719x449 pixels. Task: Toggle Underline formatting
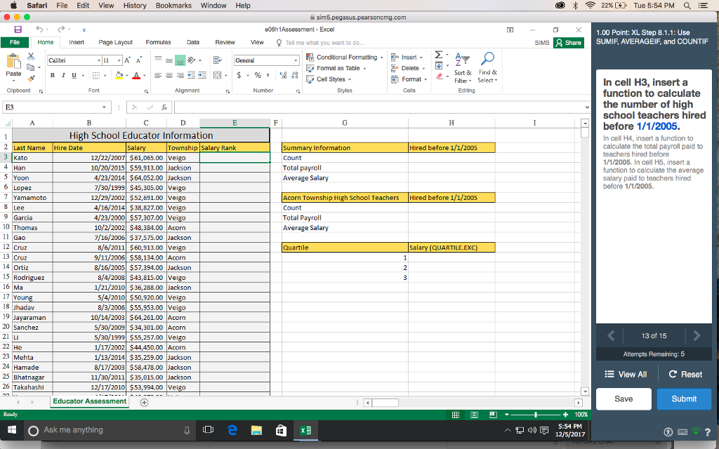click(x=72, y=74)
